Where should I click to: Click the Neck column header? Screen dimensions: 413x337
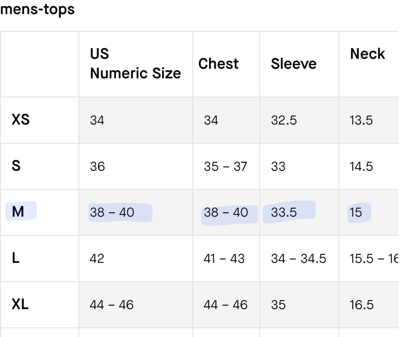tap(367, 54)
